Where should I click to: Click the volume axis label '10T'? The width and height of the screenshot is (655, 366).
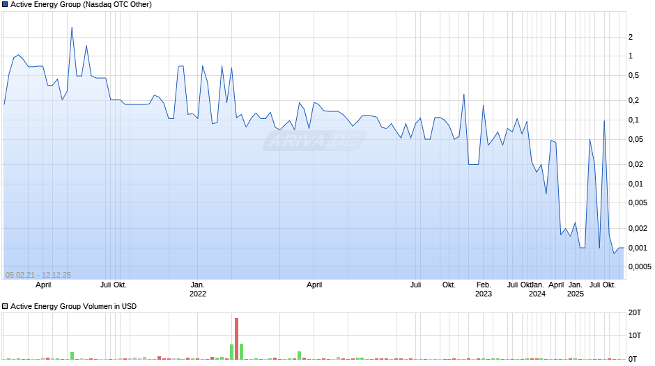[635, 335]
